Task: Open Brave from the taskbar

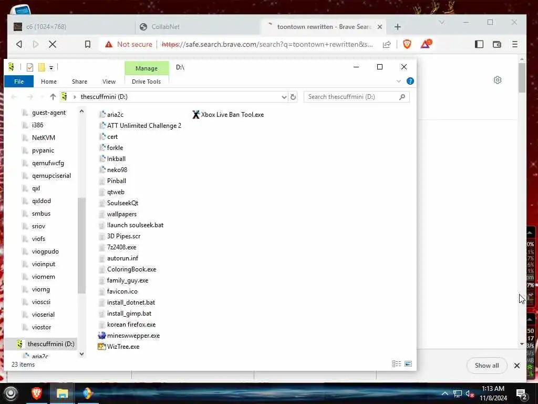Action: [37, 393]
